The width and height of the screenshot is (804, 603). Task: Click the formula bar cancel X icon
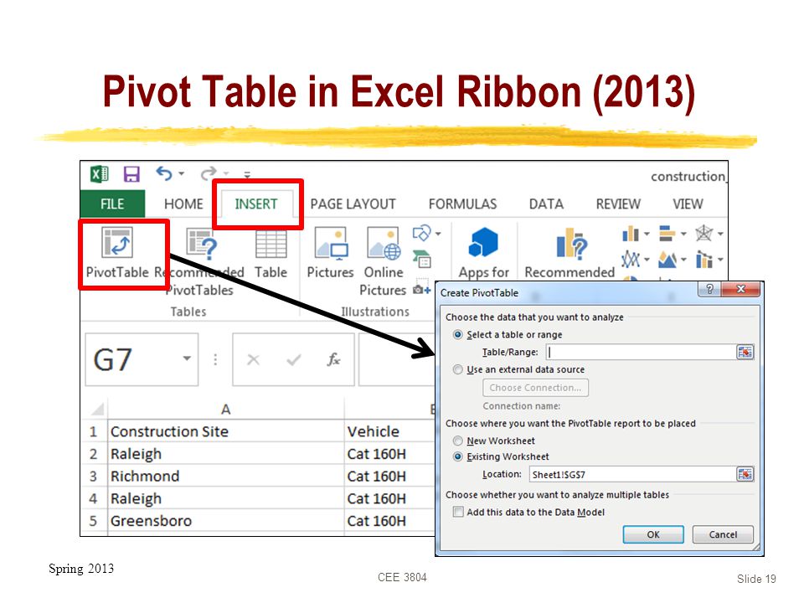pyautogui.click(x=253, y=360)
